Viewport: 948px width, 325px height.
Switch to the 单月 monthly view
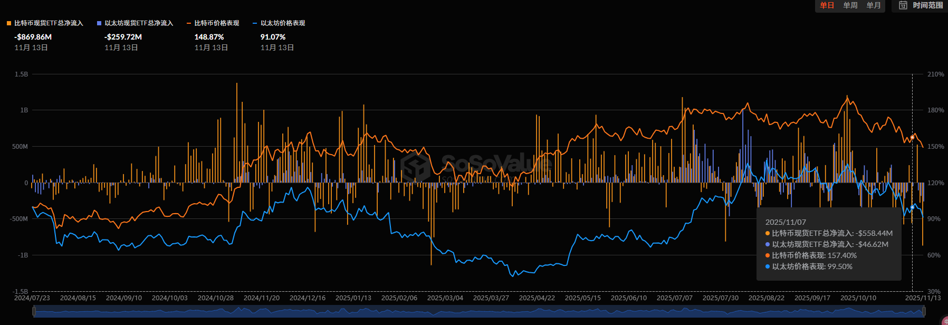pyautogui.click(x=873, y=5)
